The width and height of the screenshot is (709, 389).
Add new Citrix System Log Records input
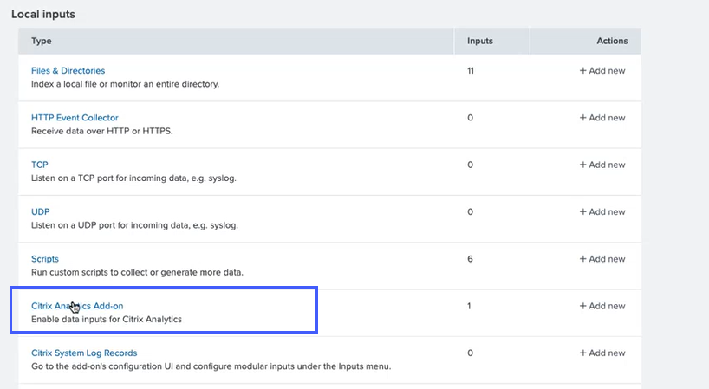click(602, 353)
